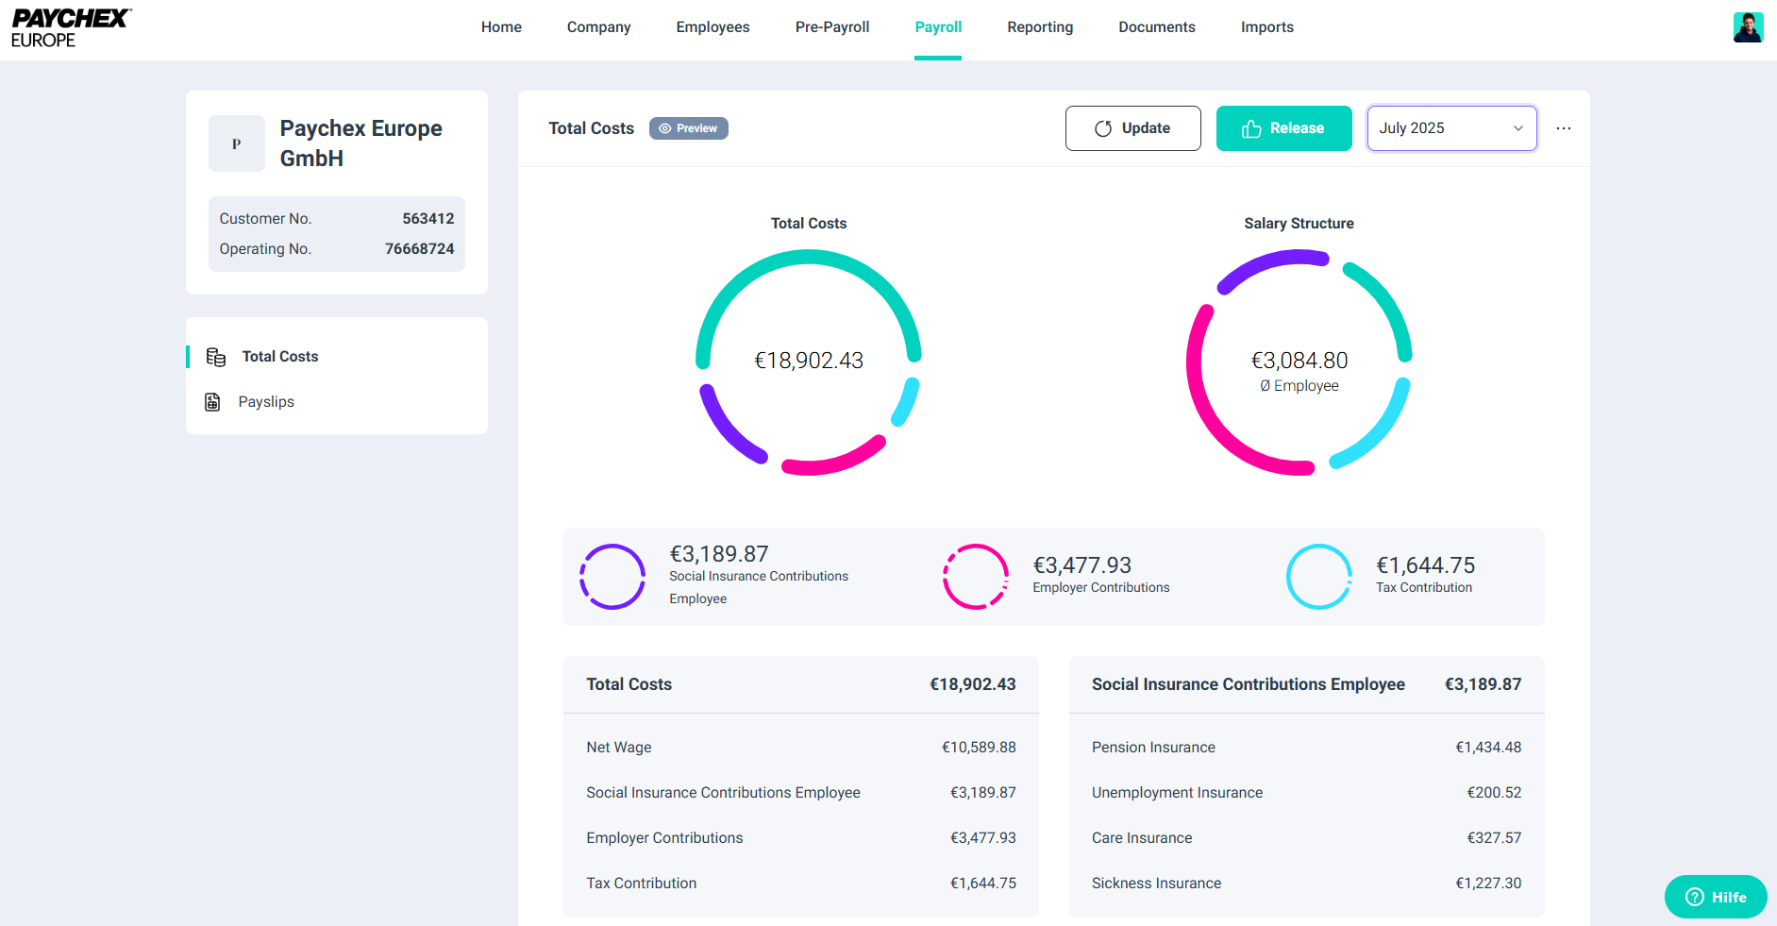Image resolution: width=1777 pixels, height=926 pixels.
Task: Click the pink Employer Contributions ring icon
Action: (x=976, y=577)
